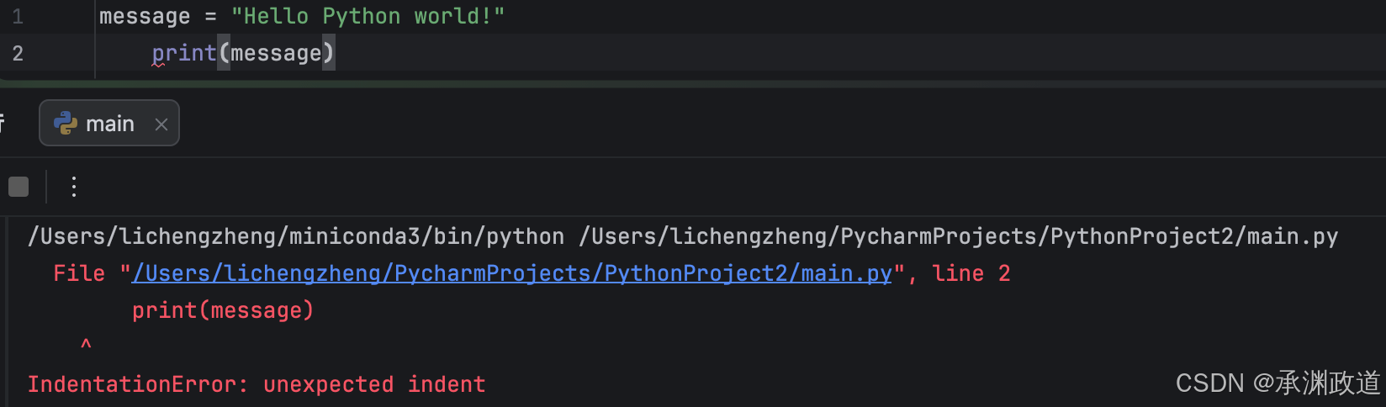
Task: Click the "line 2" text in traceback
Action: pos(971,273)
